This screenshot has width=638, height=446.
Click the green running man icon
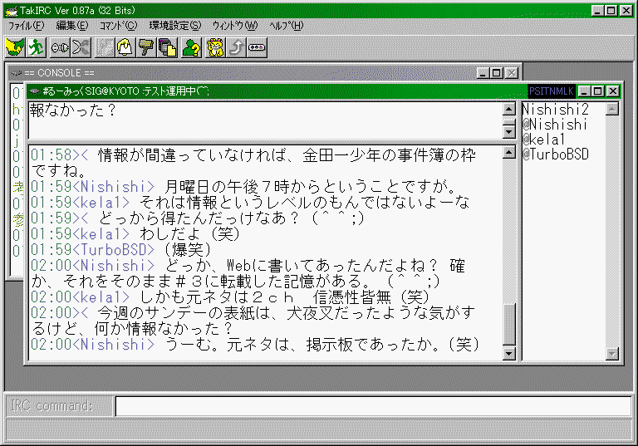point(36,47)
